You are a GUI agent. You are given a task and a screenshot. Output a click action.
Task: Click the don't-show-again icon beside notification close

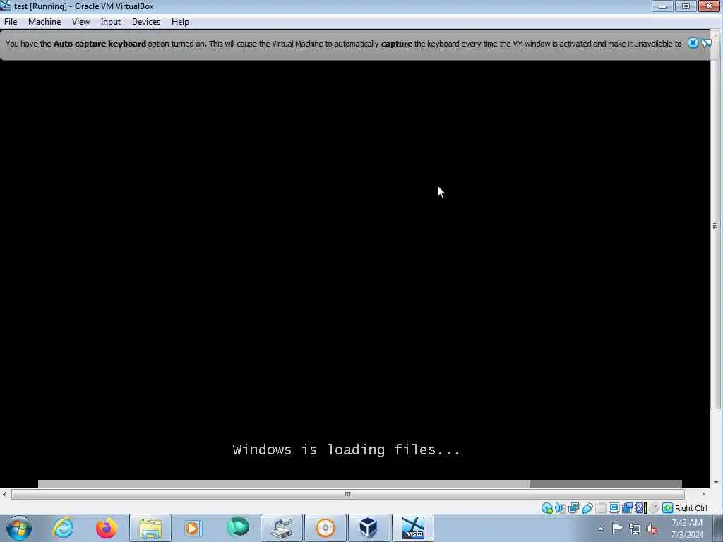(x=706, y=43)
